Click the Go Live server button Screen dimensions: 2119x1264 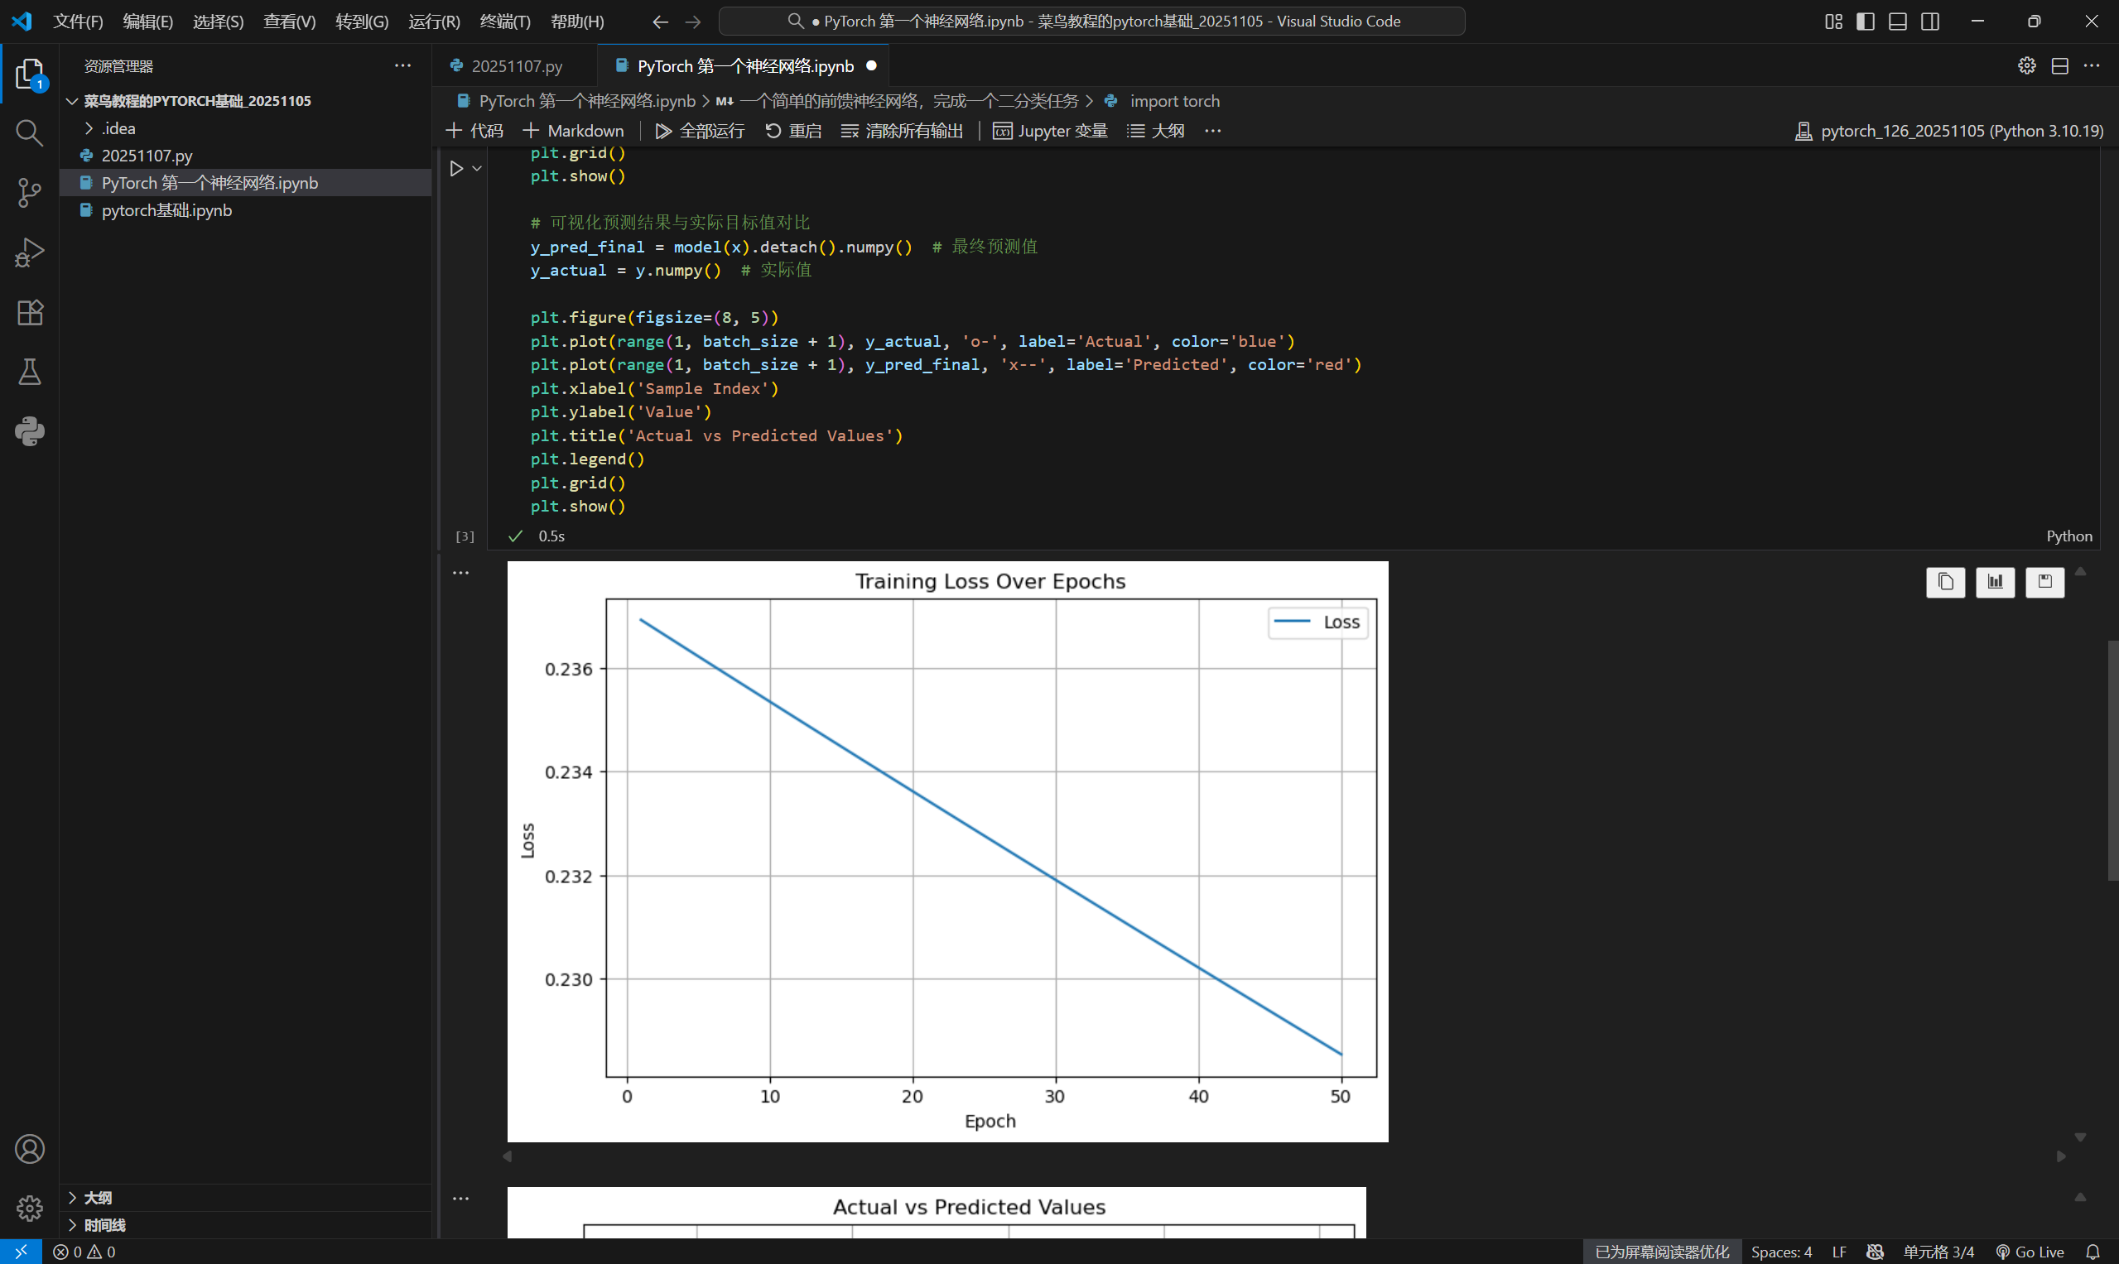(x=2030, y=1252)
